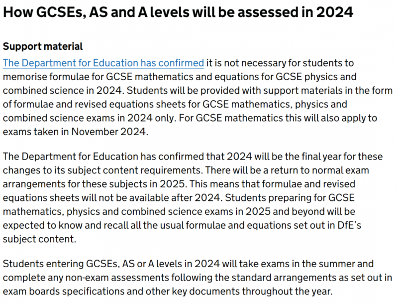The width and height of the screenshot is (398, 304).
Task: Click the final line 'exam boards specifications and other key documents'
Action: pos(168,291)
